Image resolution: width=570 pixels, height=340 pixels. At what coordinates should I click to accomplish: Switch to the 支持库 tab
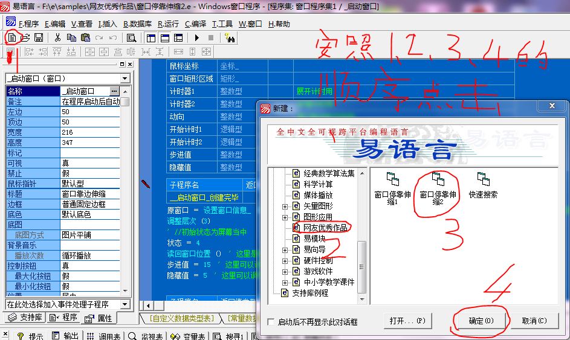tap(25, 318)
